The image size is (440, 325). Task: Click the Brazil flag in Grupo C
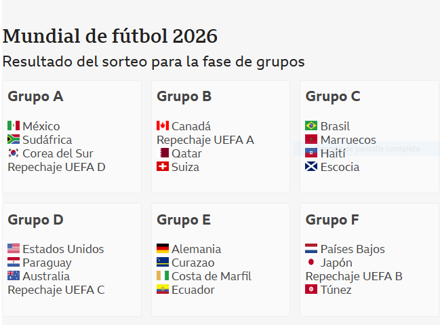point(311,126)
